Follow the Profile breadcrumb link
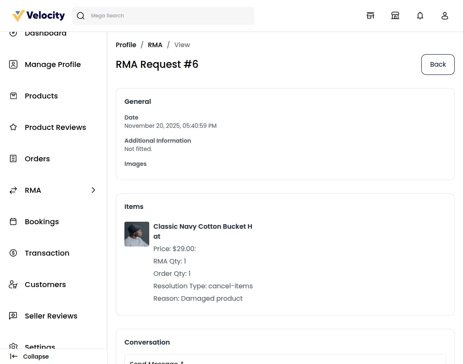 click(126, 45)
